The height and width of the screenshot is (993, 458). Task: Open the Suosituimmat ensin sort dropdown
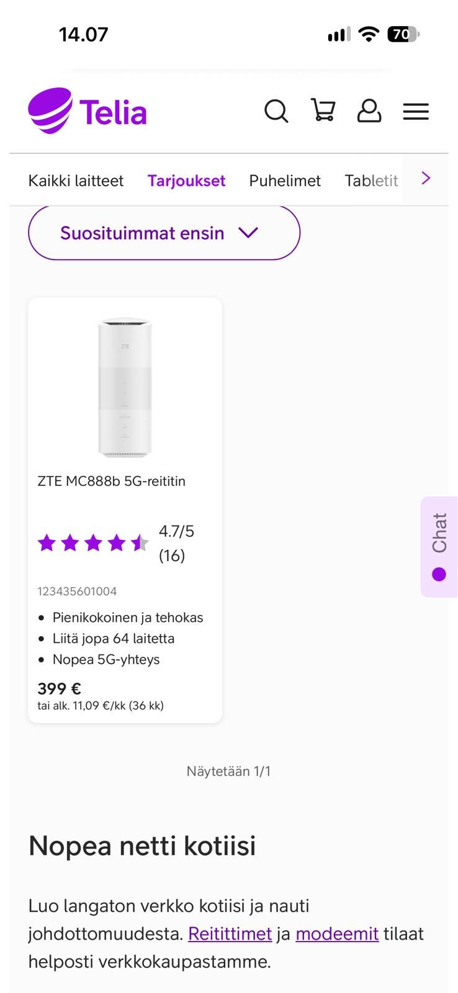pyautogui.click(x=164, y=233)
